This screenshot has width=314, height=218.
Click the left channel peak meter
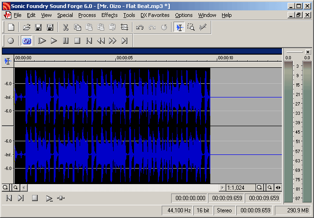[x=288, y=132]
